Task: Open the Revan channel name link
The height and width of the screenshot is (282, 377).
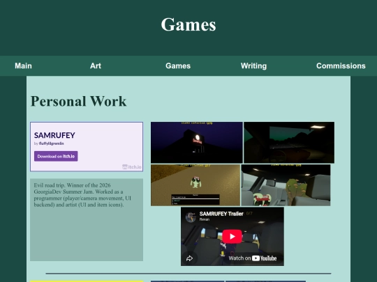Action: pos(205,219)
